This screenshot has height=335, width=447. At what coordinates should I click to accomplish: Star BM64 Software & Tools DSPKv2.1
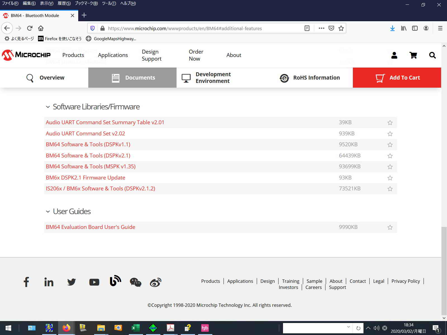[390, 156]
